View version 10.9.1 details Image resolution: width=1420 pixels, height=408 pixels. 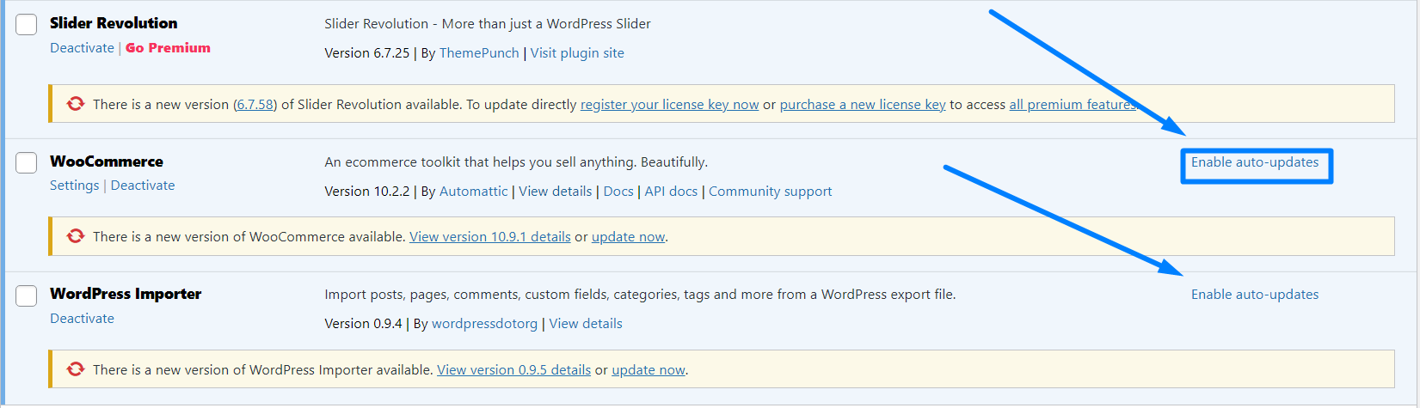[490, 237]
